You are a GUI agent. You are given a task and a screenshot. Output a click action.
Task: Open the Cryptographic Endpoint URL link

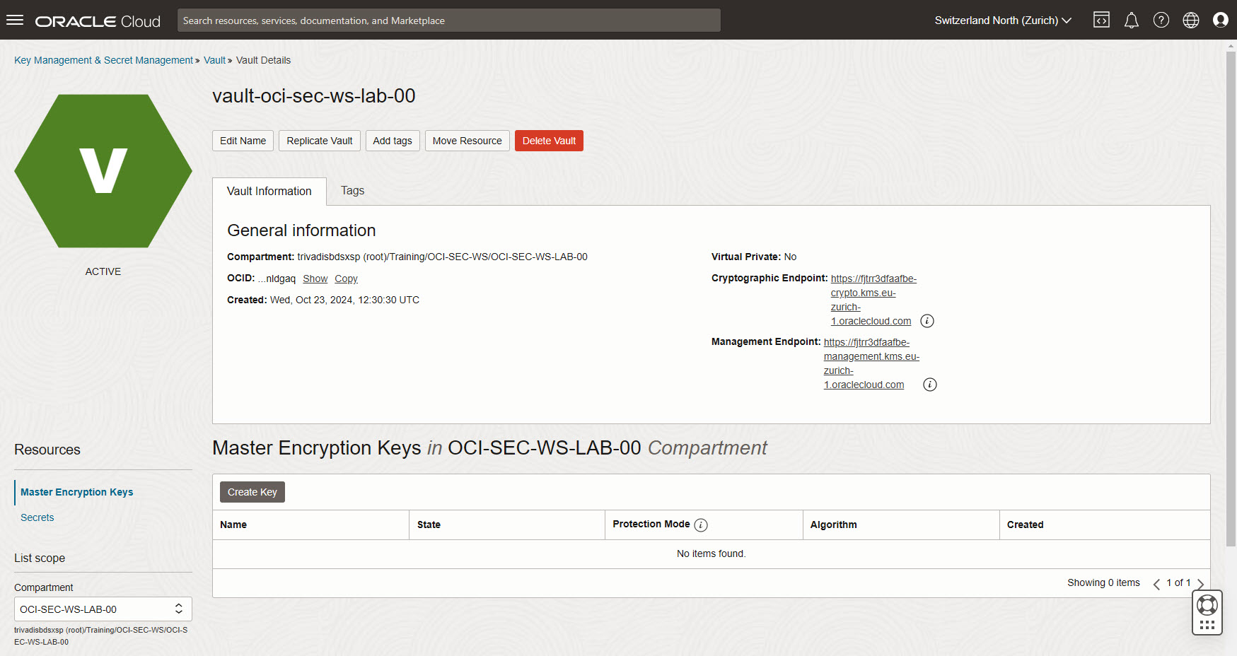(873, 300)
